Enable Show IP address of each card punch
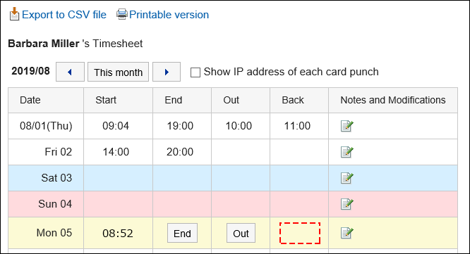 tap(195, 72)
